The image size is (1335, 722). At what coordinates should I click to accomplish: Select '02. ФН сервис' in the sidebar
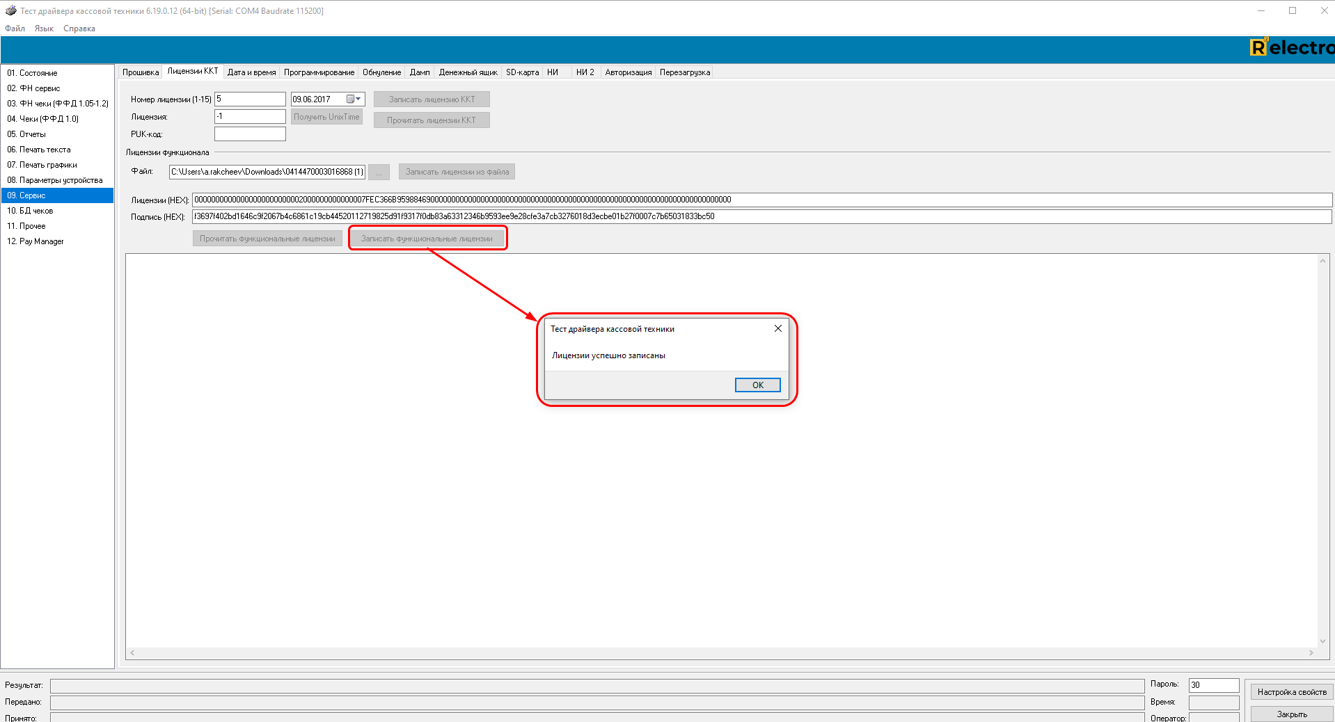[33, 88]
